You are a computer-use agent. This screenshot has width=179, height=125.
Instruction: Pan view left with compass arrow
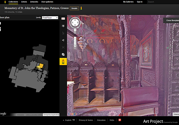click(73, 22)
